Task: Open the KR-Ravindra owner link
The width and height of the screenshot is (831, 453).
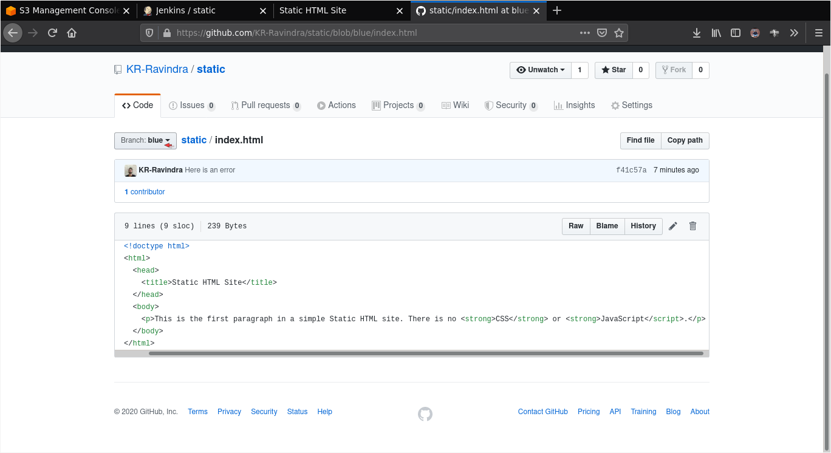Action: click(157, 69)
